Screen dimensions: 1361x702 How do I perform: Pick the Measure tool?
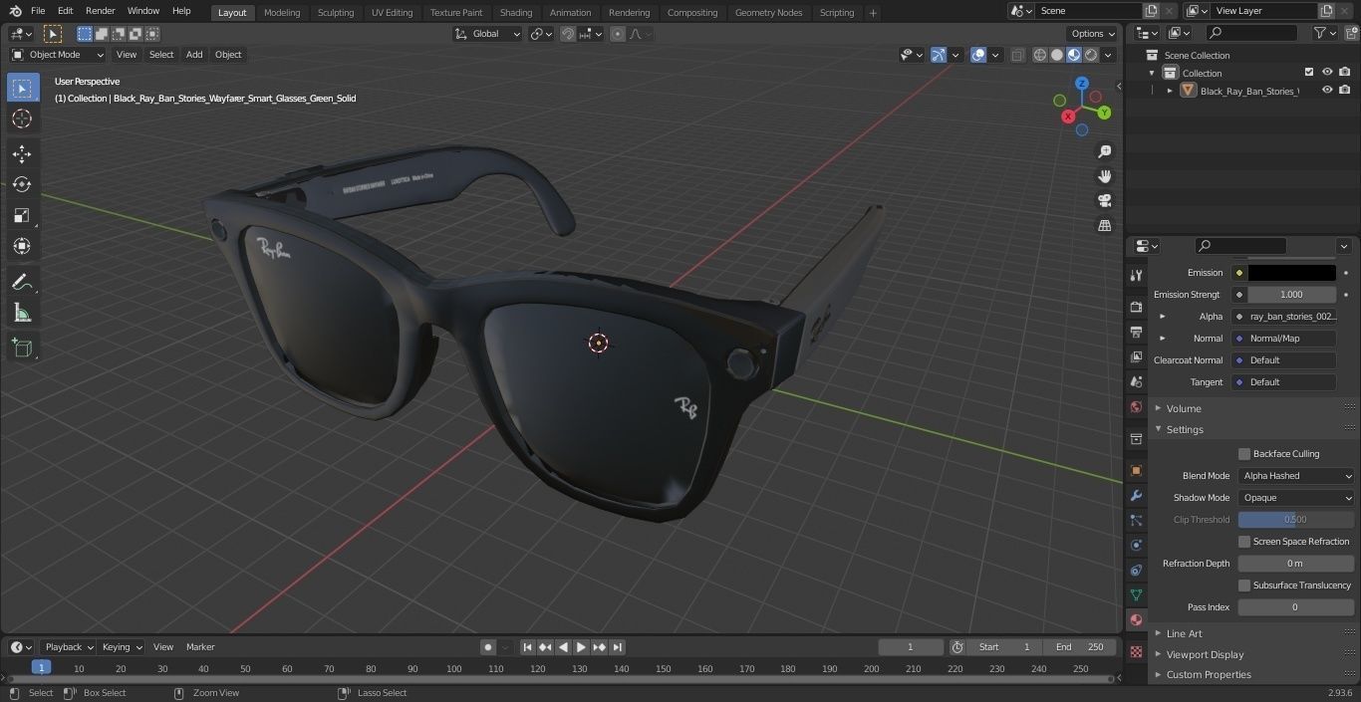[x=22, y=314]
